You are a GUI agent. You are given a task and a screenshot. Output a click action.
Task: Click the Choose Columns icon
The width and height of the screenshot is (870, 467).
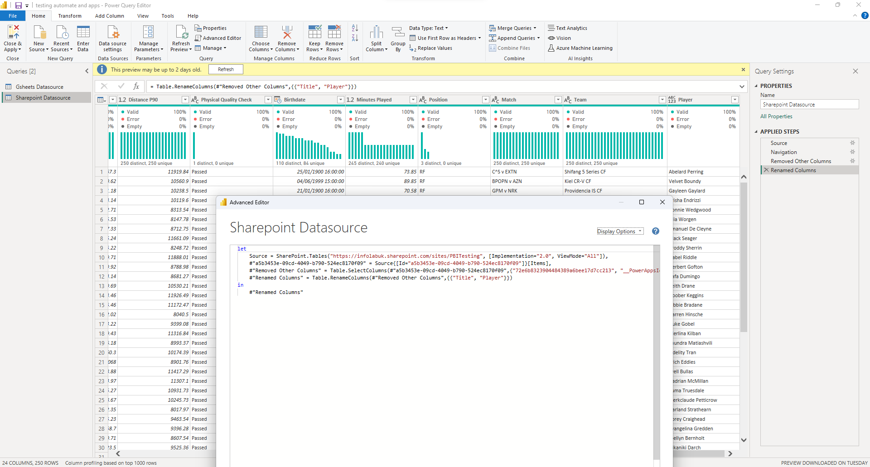pyautogui.click(x=261, y=33)
